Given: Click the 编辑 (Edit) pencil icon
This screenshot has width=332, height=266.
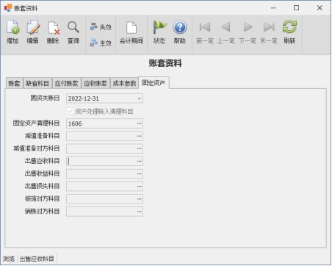Looking at the screenshot, I should [33, 27].
